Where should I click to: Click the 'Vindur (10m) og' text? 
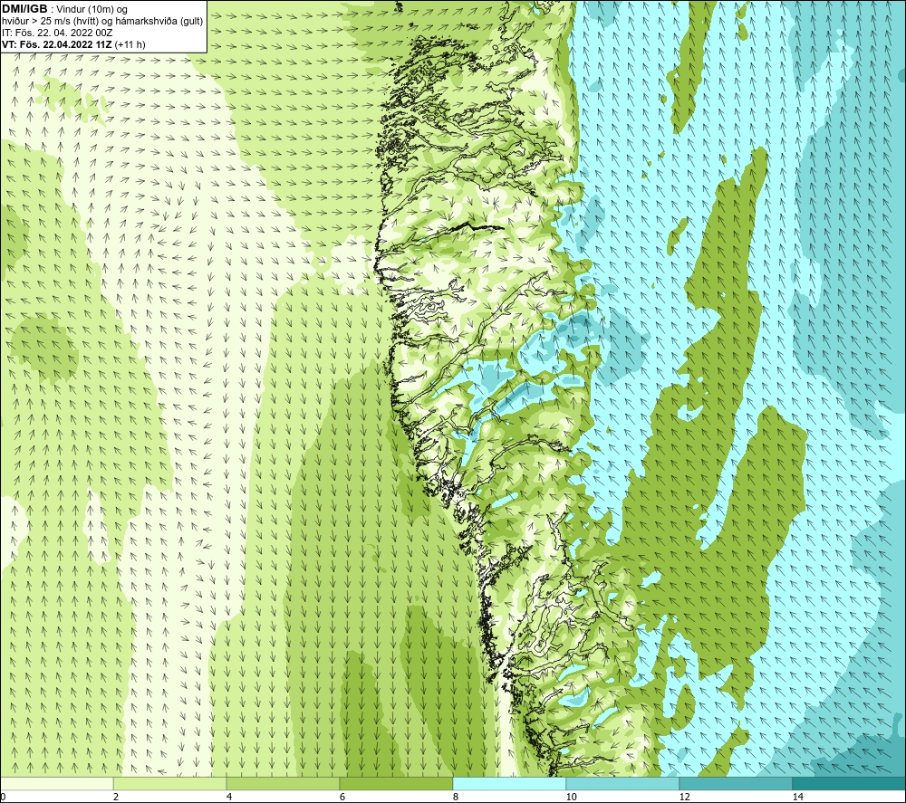pyautogui.click(x=92, y=9)
